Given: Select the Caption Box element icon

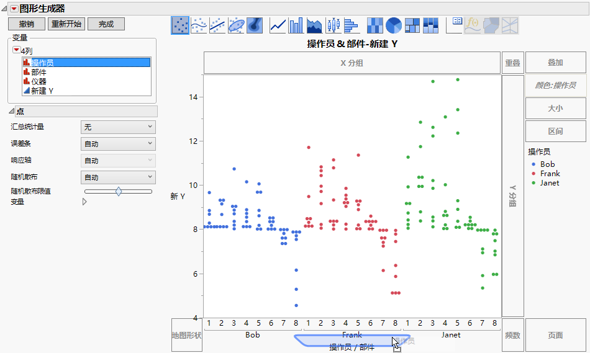Looking at the screenshot, I should tap(454, 25).
